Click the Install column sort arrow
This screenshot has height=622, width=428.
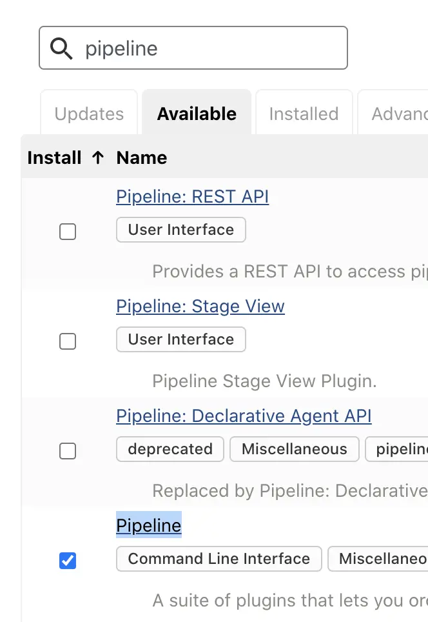[x=98, y=158]
